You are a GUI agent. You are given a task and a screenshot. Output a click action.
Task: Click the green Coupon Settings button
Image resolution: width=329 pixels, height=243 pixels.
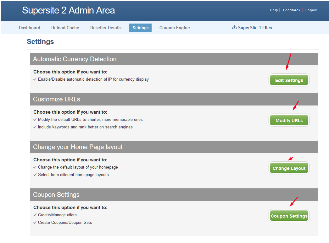tap(289, 216)
